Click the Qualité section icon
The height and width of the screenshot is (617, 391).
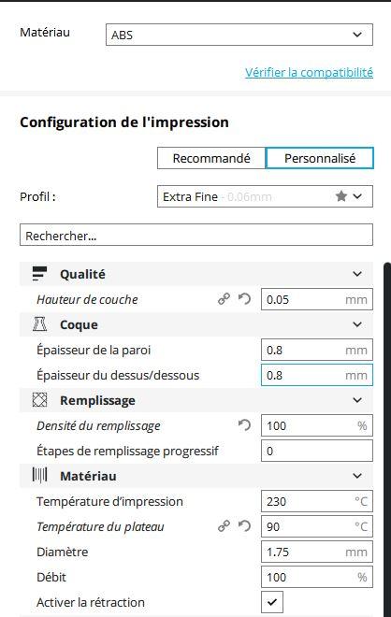(x=39, y=274)
